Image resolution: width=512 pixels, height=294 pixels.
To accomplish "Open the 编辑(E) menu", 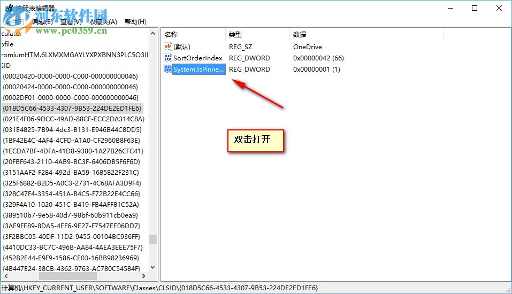I will 42,22.
